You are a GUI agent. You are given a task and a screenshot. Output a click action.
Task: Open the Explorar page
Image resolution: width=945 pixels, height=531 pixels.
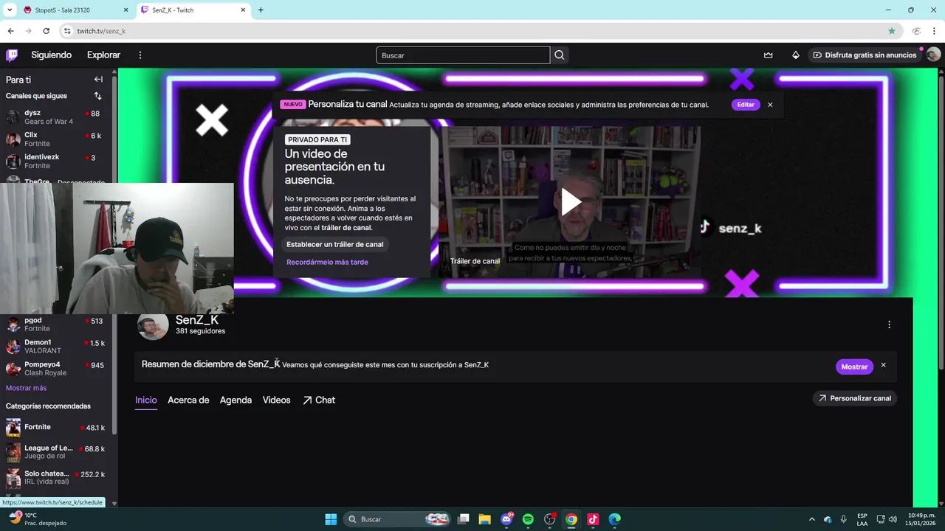[103, 55]
